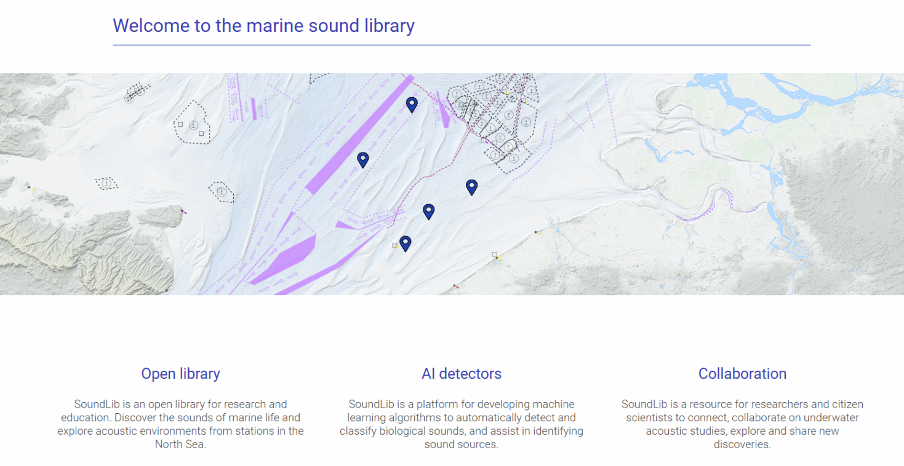Open the Open library section heading
The image size is (904, 466).
click(180, 373)
